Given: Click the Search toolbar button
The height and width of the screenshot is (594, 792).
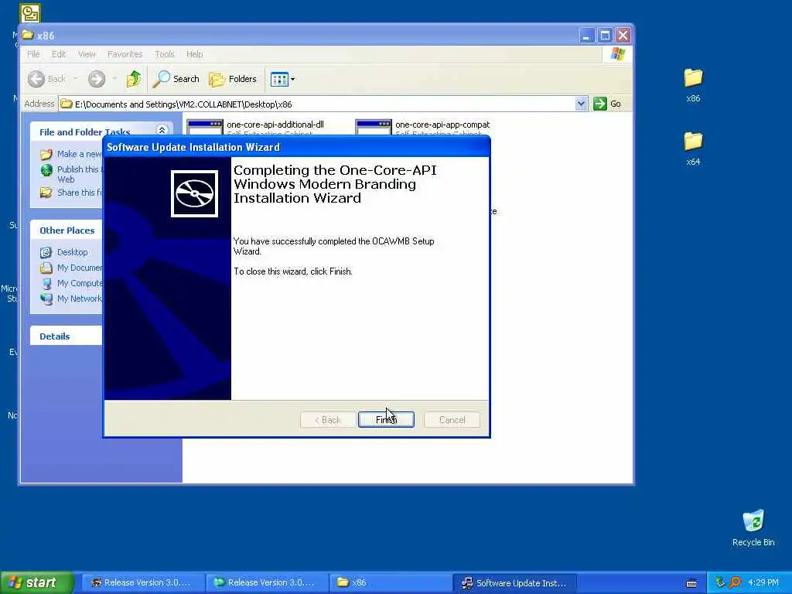Looking at the screenshot, I should 176,79.
